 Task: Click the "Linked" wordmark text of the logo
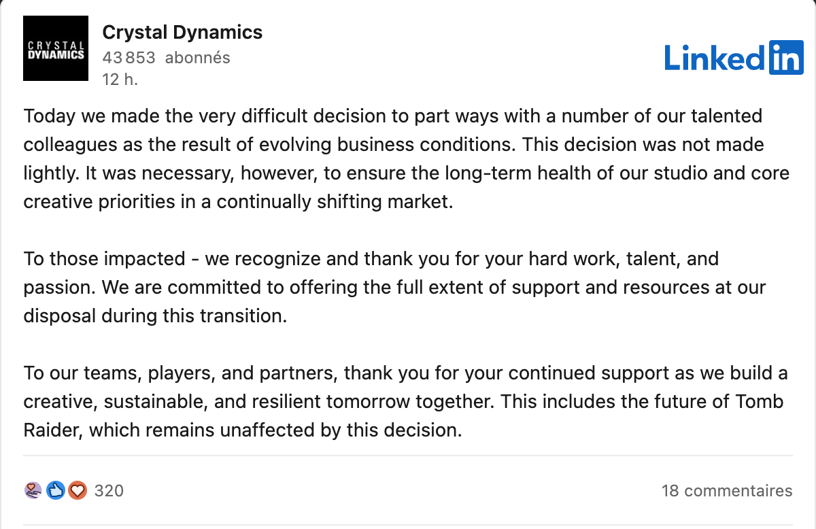click(715, 58)
